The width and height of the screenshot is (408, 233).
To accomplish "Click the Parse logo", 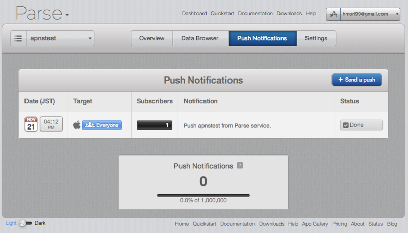I will (x=39, y=13).
